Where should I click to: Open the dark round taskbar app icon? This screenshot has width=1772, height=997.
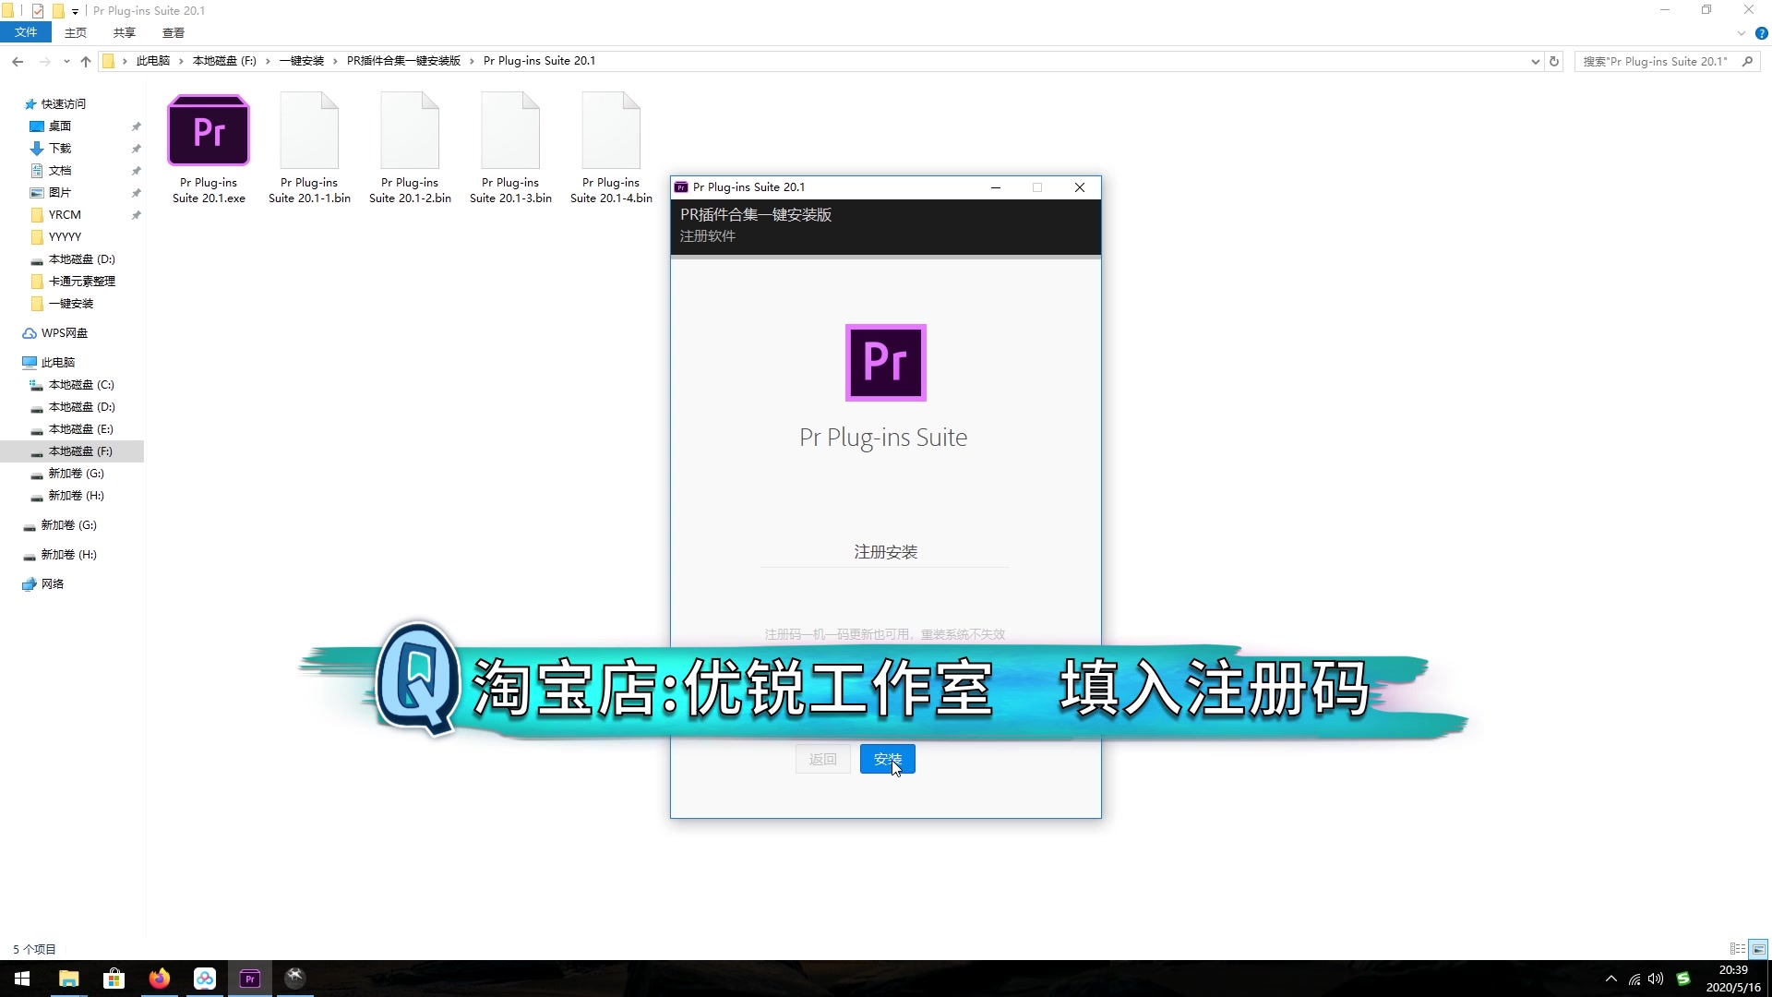tap(294, 979)
